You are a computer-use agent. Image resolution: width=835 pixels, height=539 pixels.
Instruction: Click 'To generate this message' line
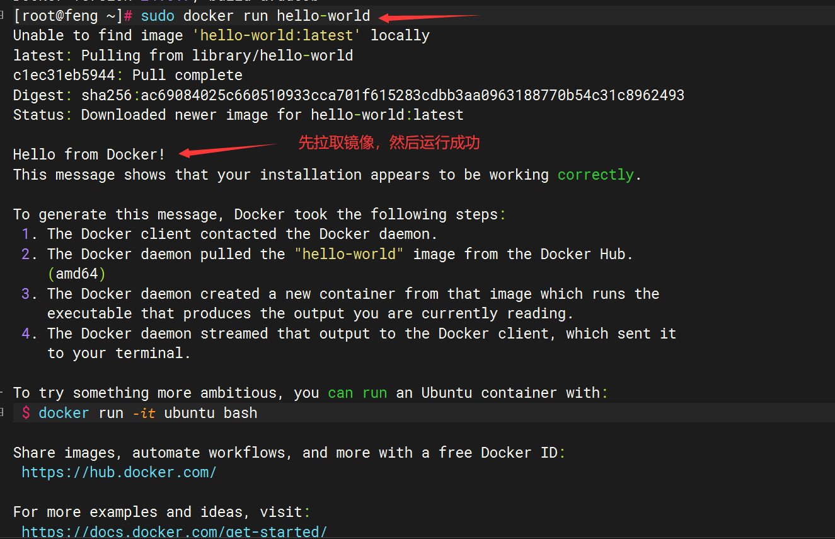pos(259,214)
